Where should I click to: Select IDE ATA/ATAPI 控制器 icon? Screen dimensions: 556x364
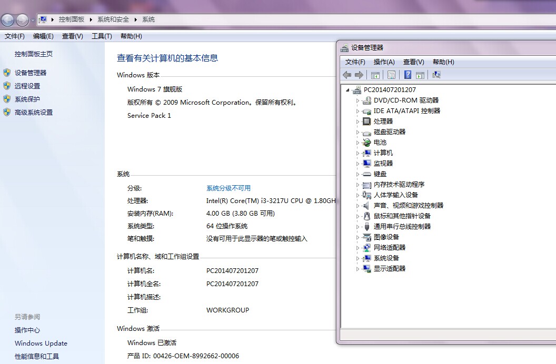[x=366, y=111]
